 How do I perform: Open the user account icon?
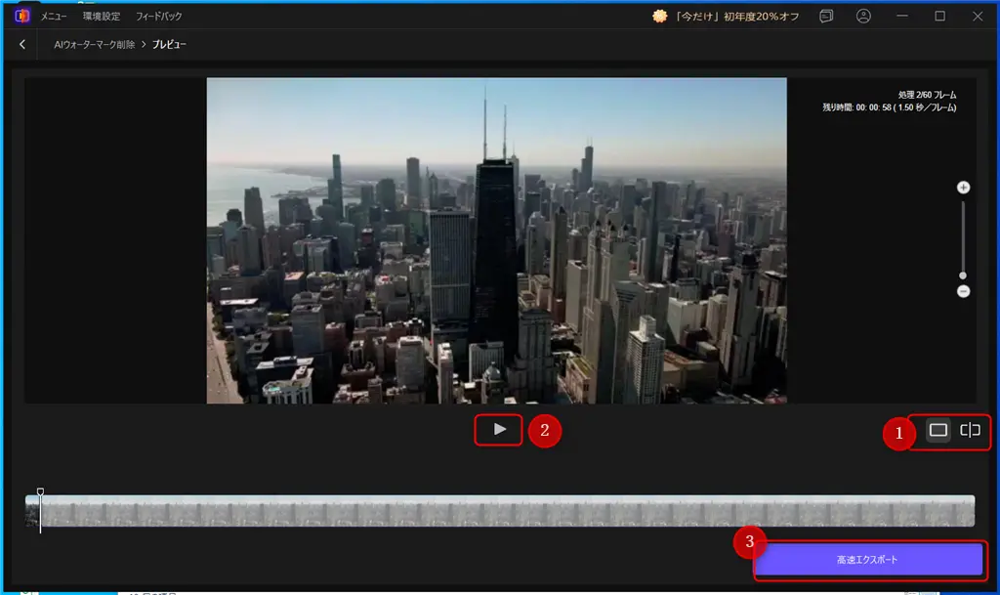[x=863, y=17]
